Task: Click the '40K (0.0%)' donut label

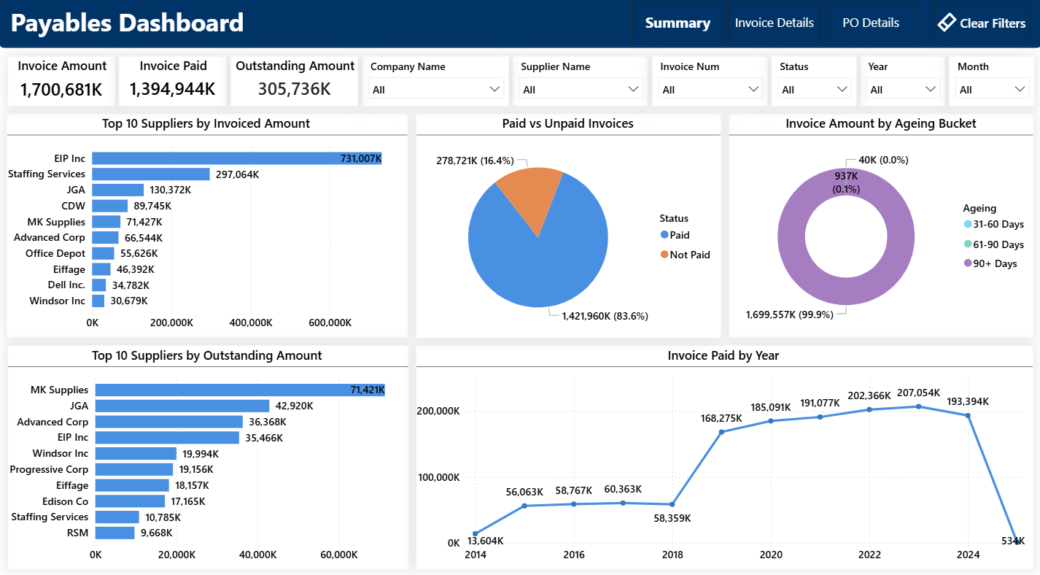Action: [883, 160]
